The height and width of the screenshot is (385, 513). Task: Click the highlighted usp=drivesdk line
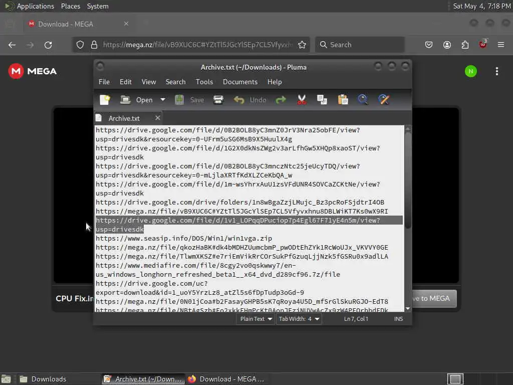119,230
